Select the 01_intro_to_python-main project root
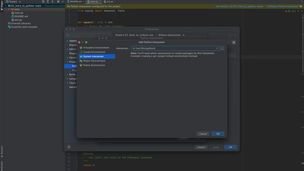The image size is (304, 171). coord(26,6)
